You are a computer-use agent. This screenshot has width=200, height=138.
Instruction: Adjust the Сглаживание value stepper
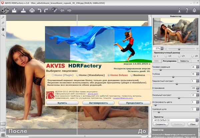point(197,88)
